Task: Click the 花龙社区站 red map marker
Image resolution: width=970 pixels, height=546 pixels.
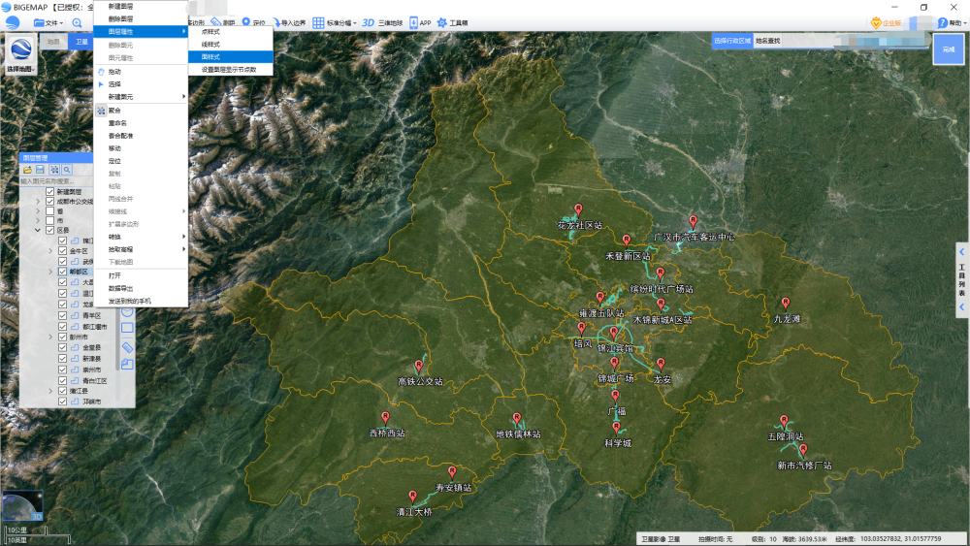Action: coord(578,209)
